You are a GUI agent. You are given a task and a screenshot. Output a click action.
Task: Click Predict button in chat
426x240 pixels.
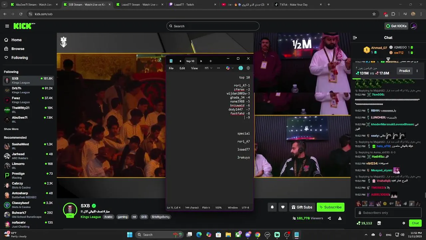(x=405, y=71)
